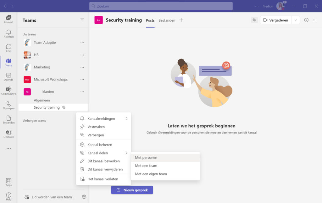This screenshot has height=203, width=322.
Task: Open settings ellipsis near Tredion
Action: tap(257, 6)
